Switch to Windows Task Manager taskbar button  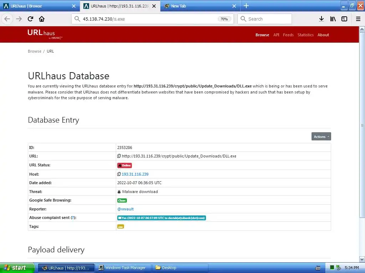tap(123, 268)
